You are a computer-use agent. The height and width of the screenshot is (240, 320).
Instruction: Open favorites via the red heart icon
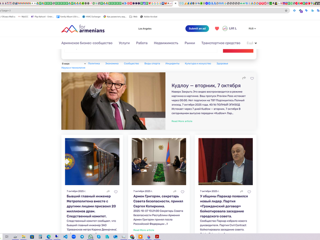pos(217,29)
